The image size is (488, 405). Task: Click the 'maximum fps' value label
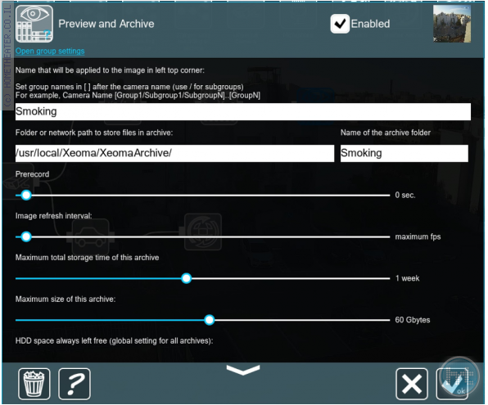pyautogui.click(x=418, y=236)
